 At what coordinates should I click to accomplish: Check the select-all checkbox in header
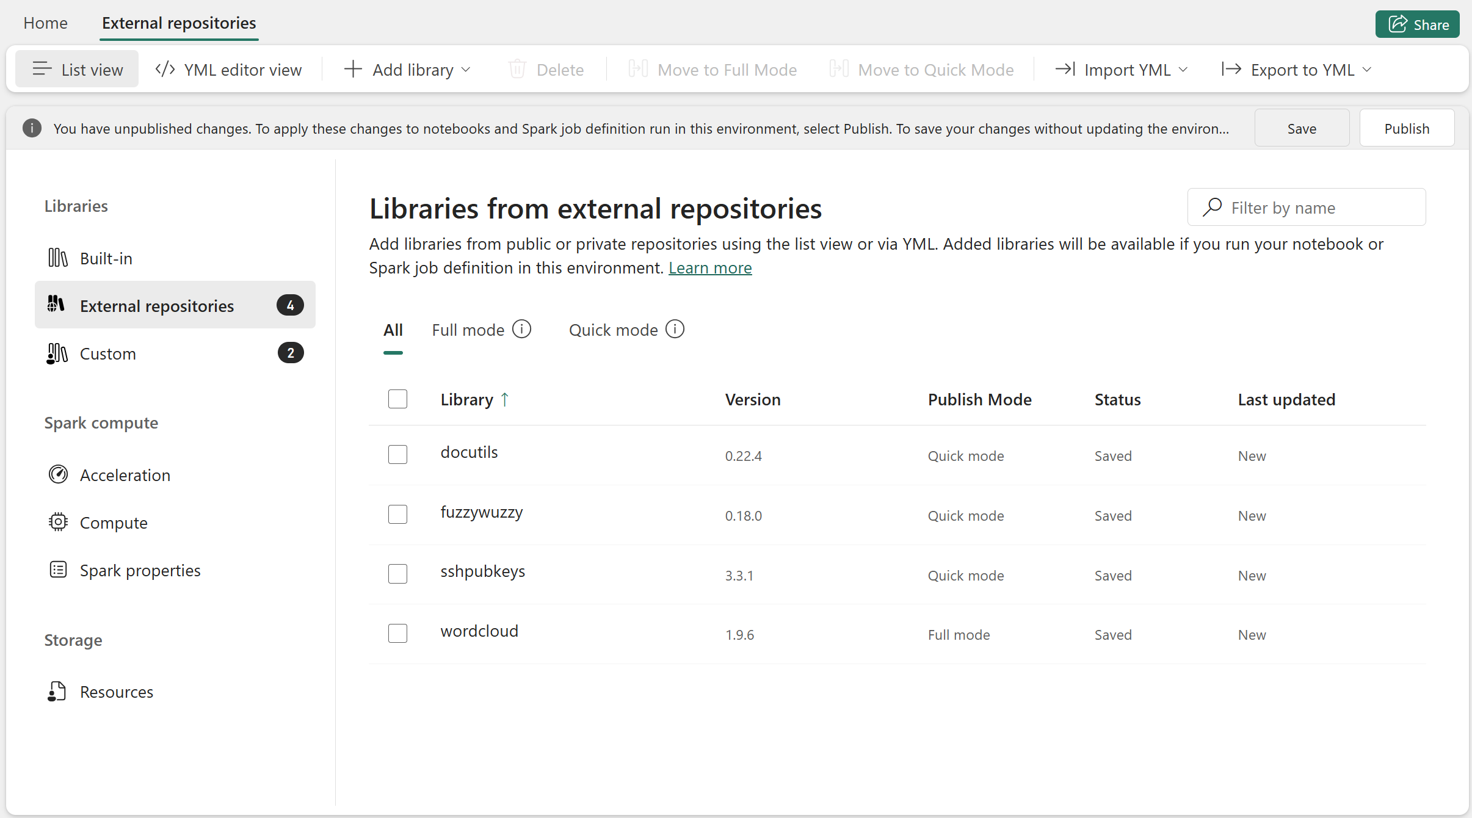[397, 399]
